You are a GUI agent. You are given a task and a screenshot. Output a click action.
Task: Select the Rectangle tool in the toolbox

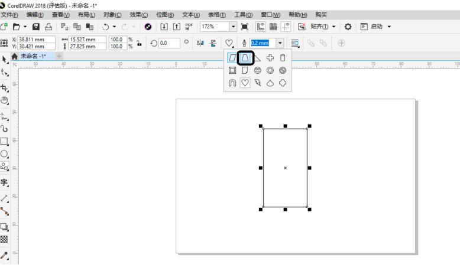coord(5,142)
